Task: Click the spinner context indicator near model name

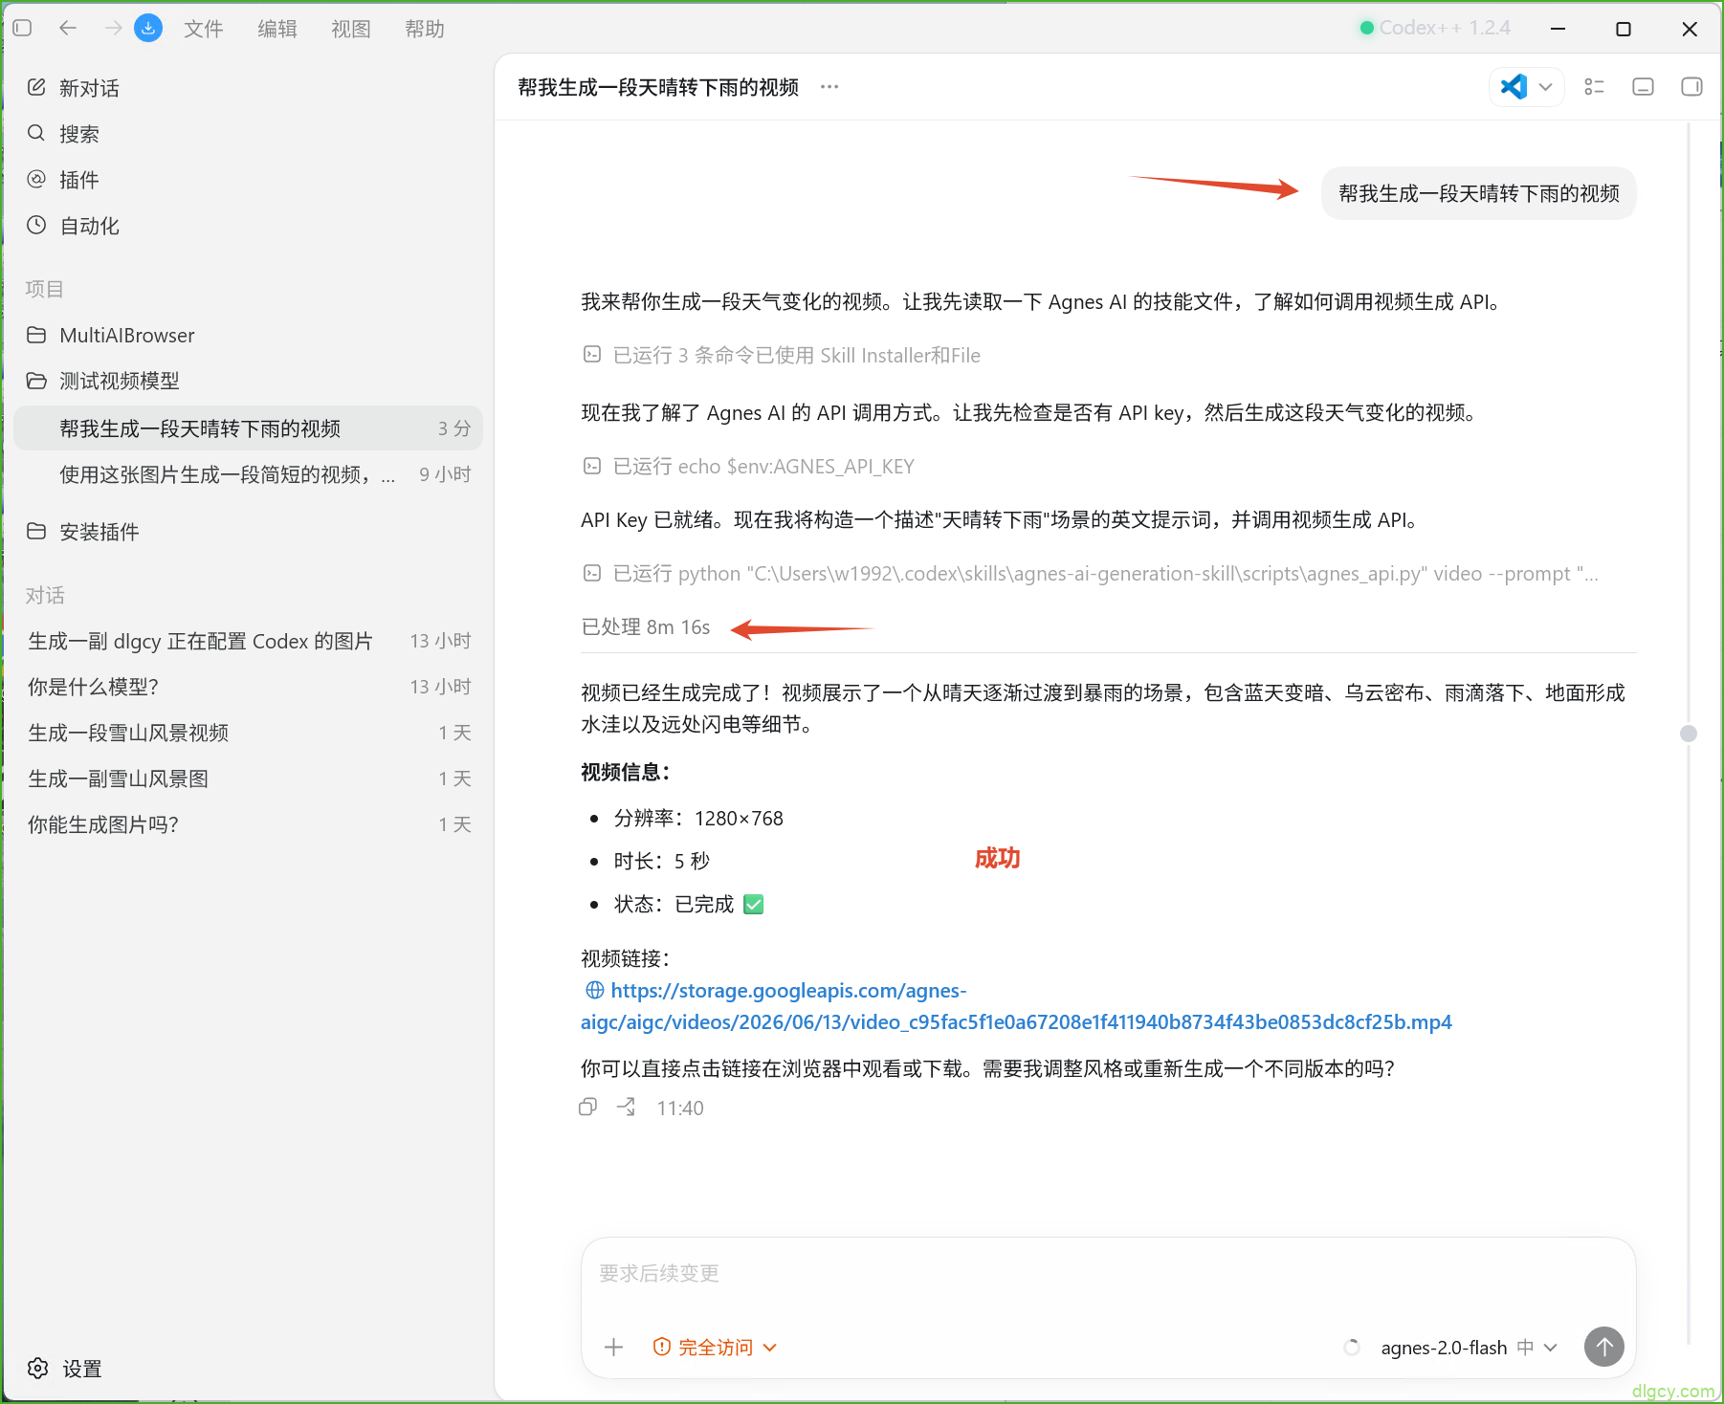Action: tap(1352, 1347)
